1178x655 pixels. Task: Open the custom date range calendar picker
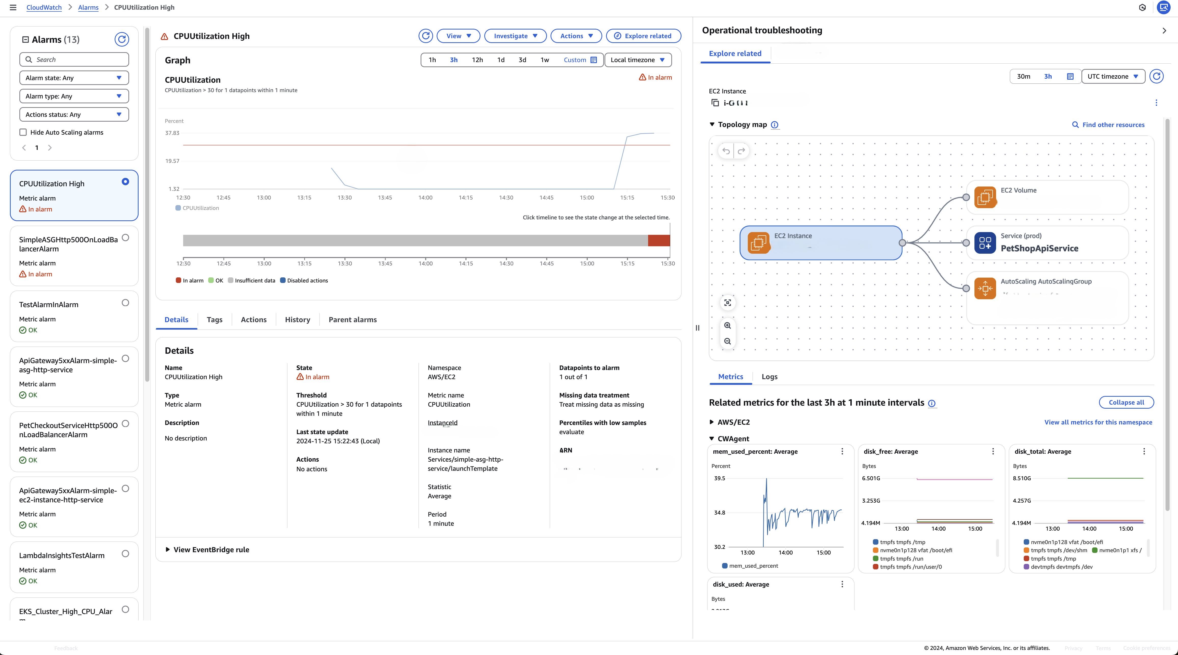(593, 59)
